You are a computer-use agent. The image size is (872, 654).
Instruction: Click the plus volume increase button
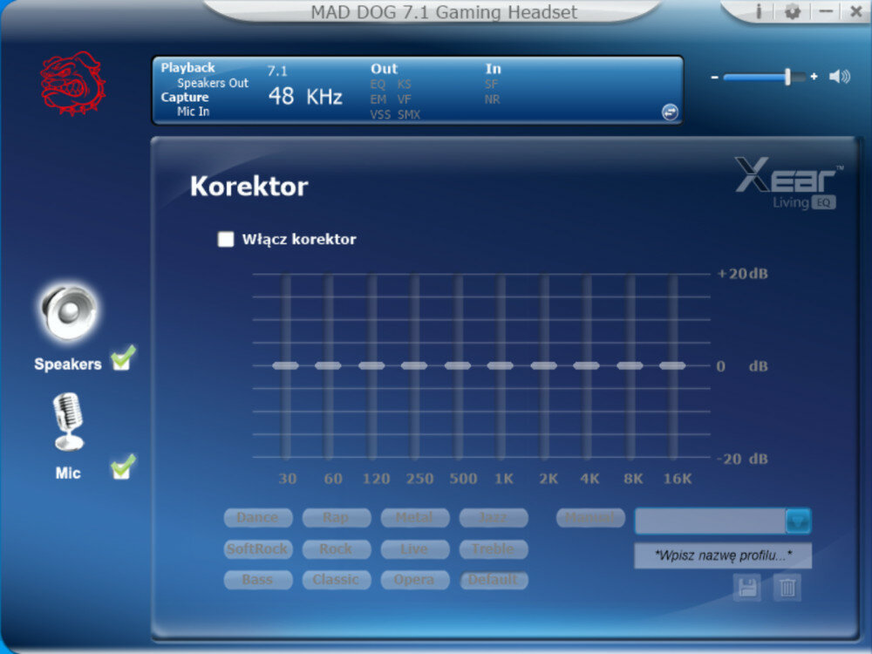click(x=814, y=77)
